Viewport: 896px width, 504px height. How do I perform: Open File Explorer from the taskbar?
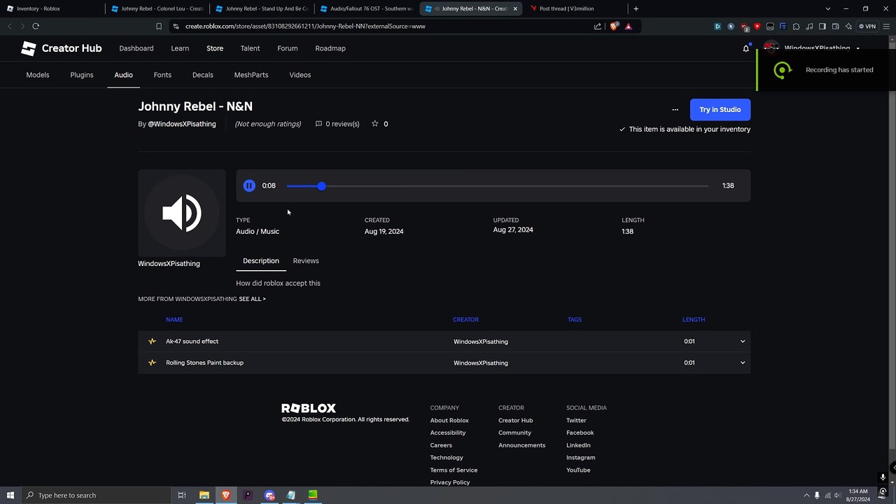pyautogui.click(x=204, y=495)
